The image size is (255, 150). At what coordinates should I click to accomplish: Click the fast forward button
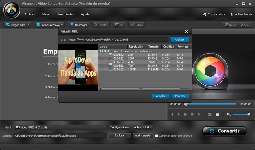coord(185,114)
